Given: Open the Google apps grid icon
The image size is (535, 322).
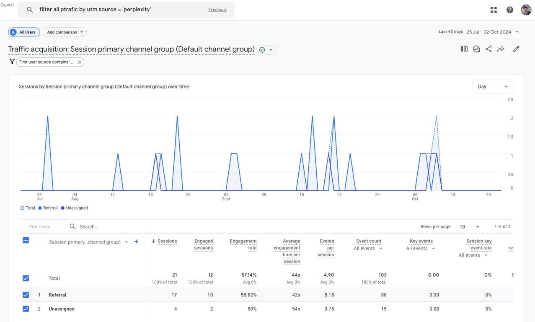Looking at the screenshot, I should [x=494, y=10].
